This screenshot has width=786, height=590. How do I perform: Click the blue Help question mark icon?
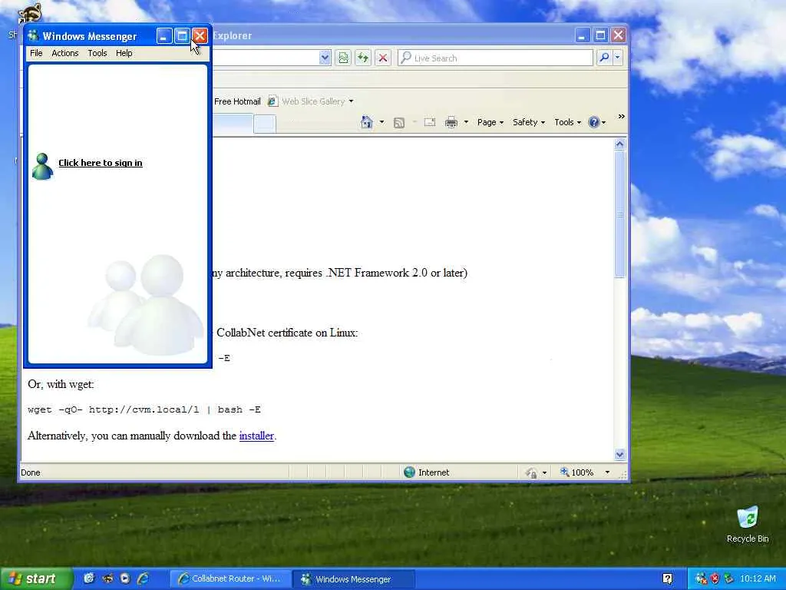(x=593, y=122)
